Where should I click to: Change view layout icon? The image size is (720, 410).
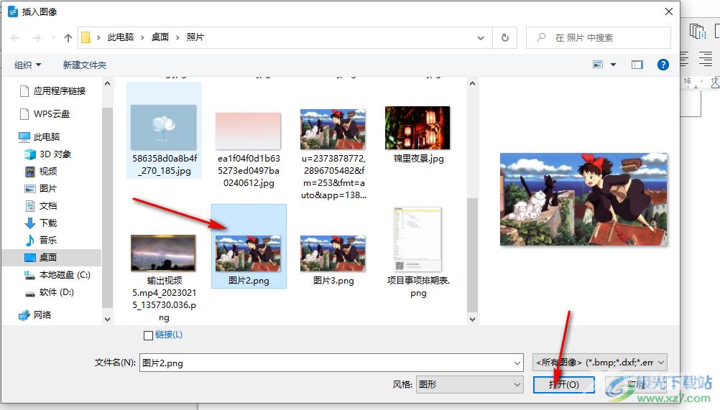click(597, 65)
